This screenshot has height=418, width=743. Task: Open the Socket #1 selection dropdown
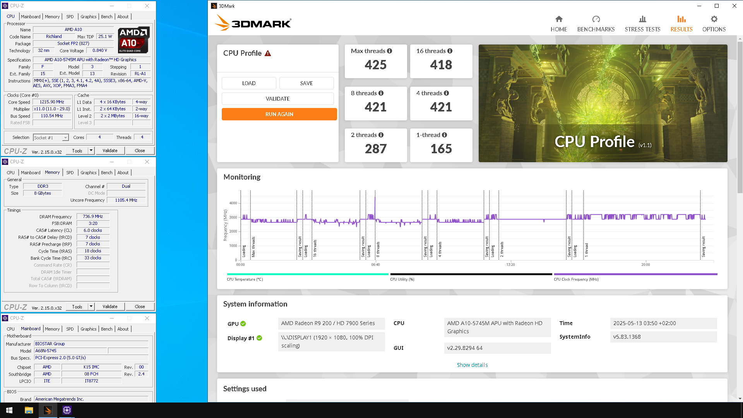click(x=51, y=138)
